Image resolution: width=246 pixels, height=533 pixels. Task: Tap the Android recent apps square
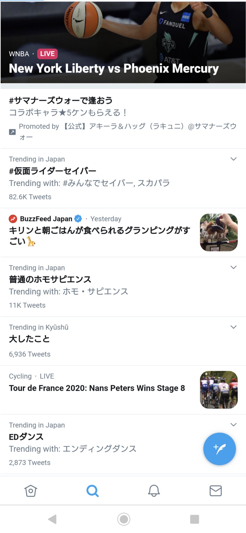coord(195,519)
